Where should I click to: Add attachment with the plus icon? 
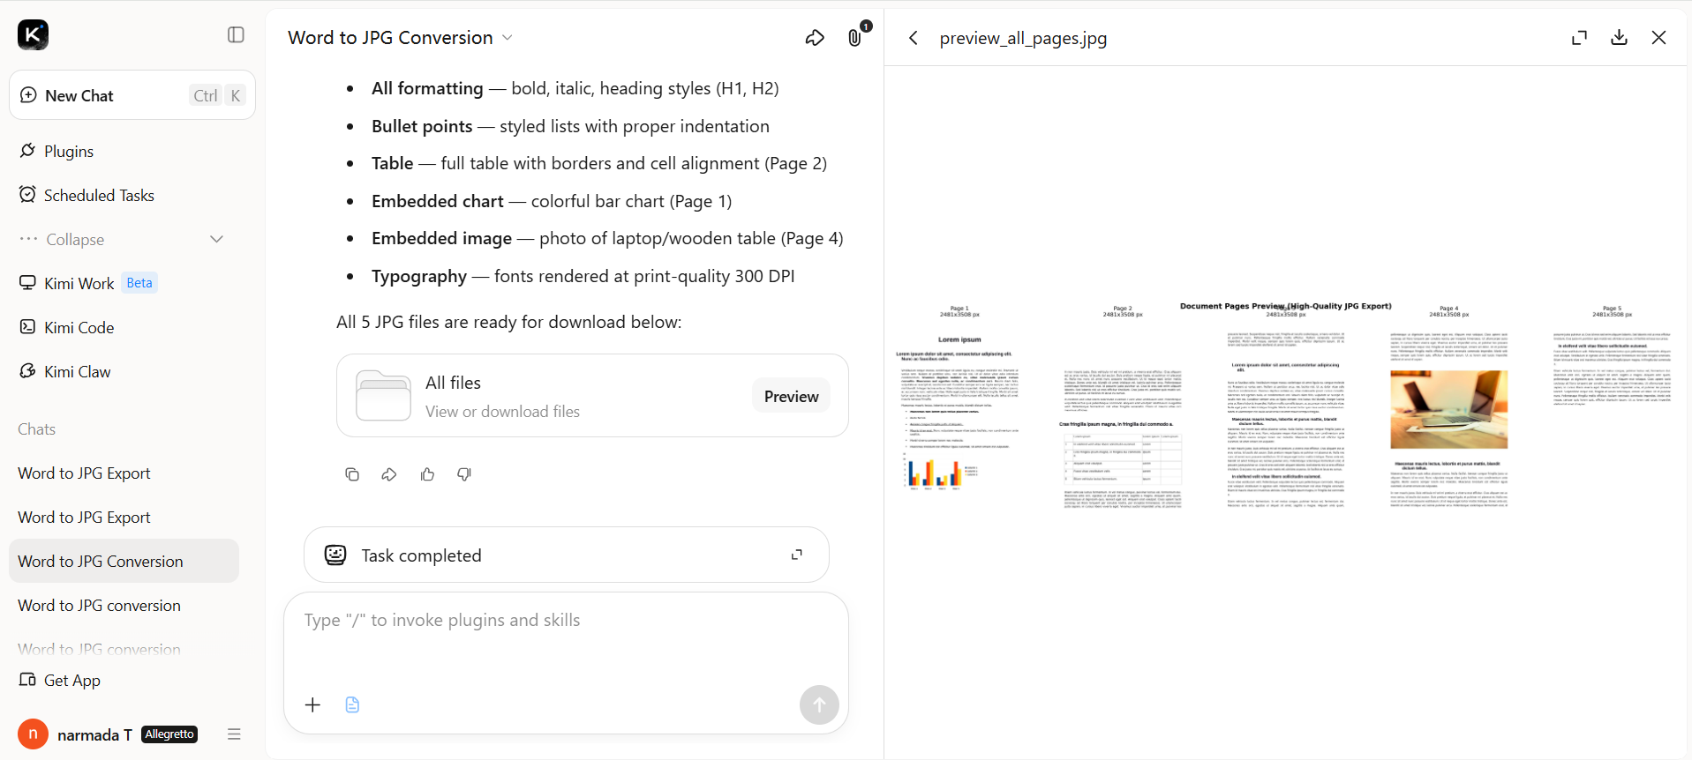point(312,704)
